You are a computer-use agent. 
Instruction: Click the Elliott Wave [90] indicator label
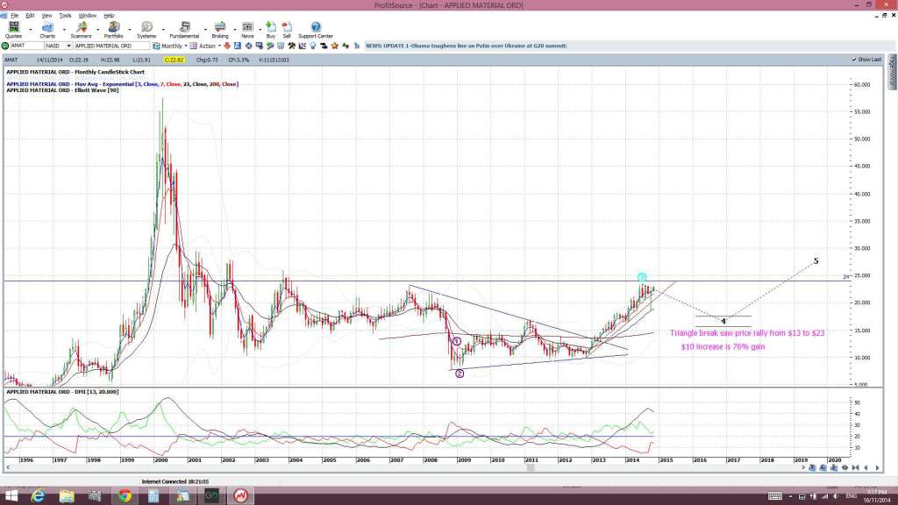pos(62,90)
